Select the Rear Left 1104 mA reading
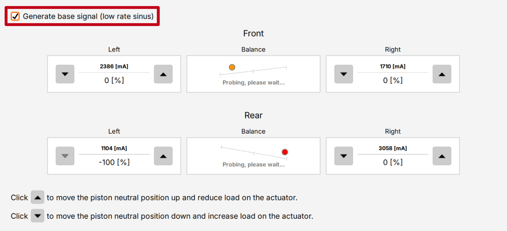 [x=114, y=148]
